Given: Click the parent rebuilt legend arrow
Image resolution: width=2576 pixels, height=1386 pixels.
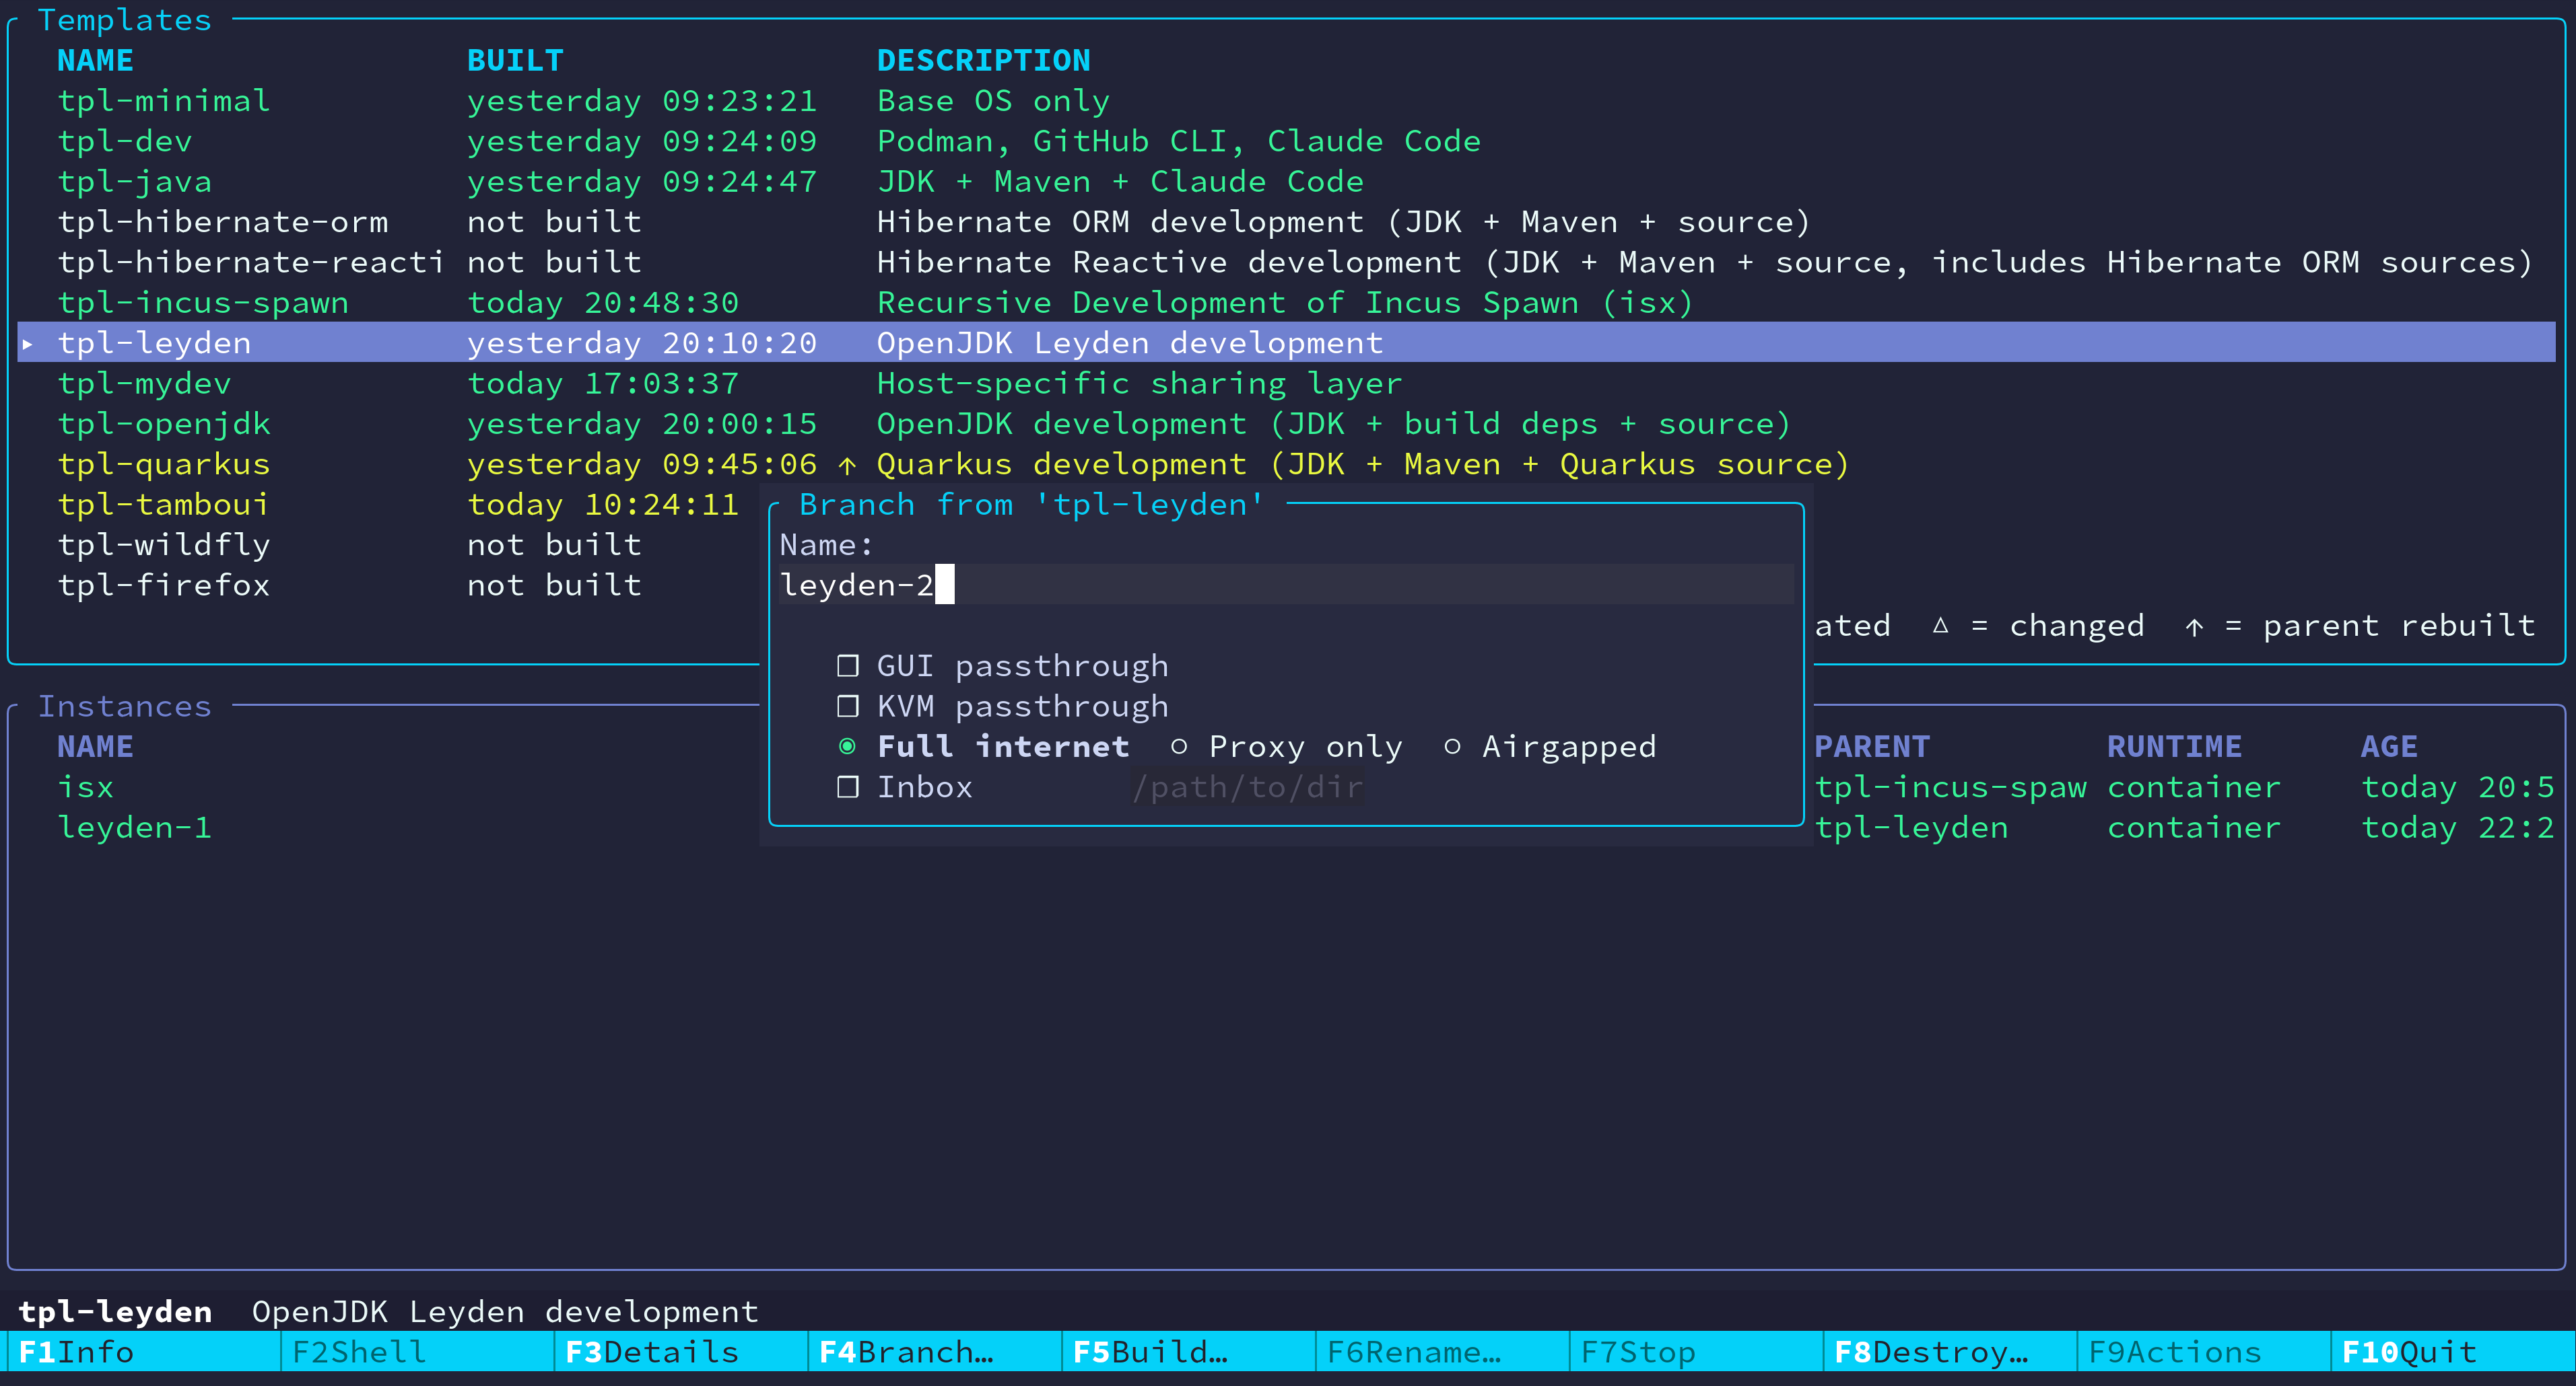Looking at the screenshot, I should tap(2194, 626).
